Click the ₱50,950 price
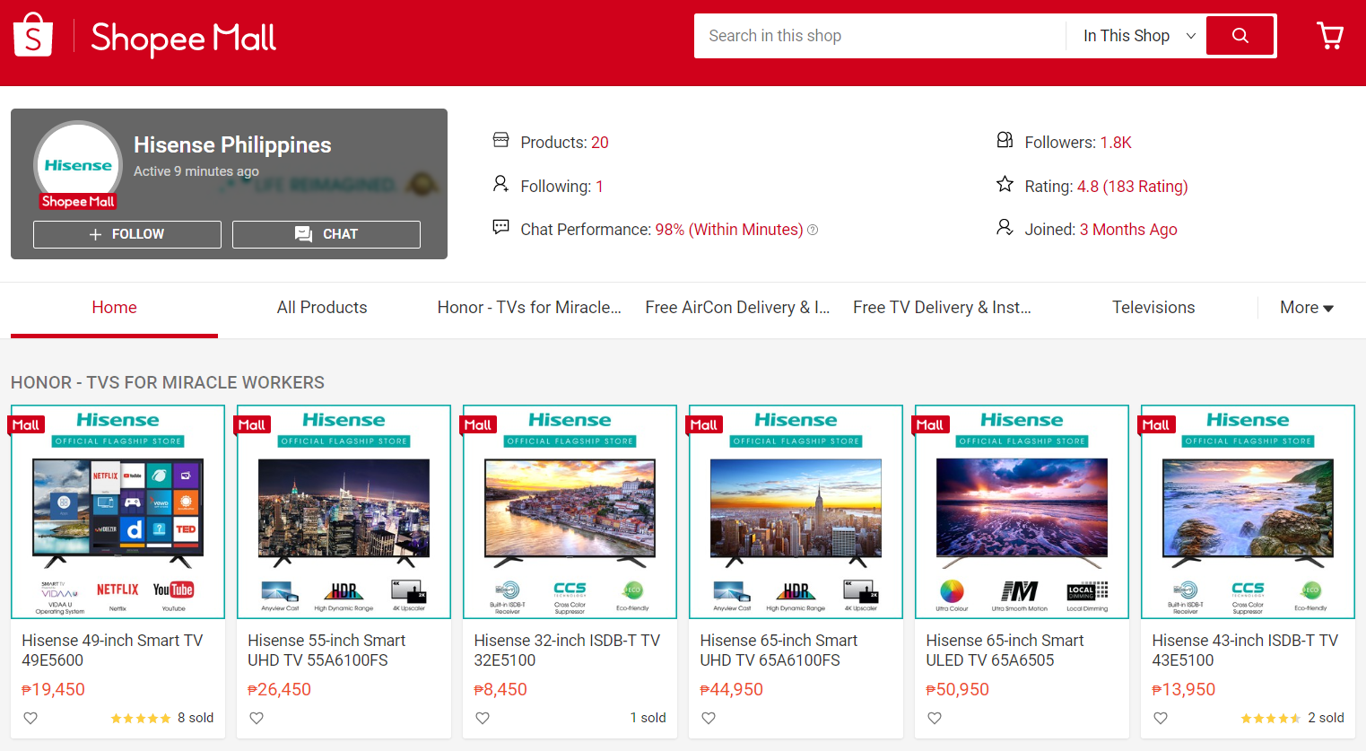 click(957, 689)
